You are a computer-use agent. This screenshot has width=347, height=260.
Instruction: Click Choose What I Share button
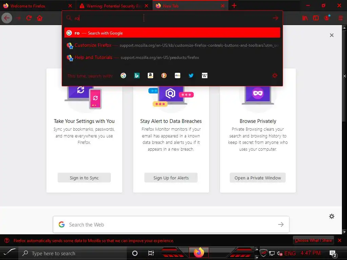click(x=313, y=240)
